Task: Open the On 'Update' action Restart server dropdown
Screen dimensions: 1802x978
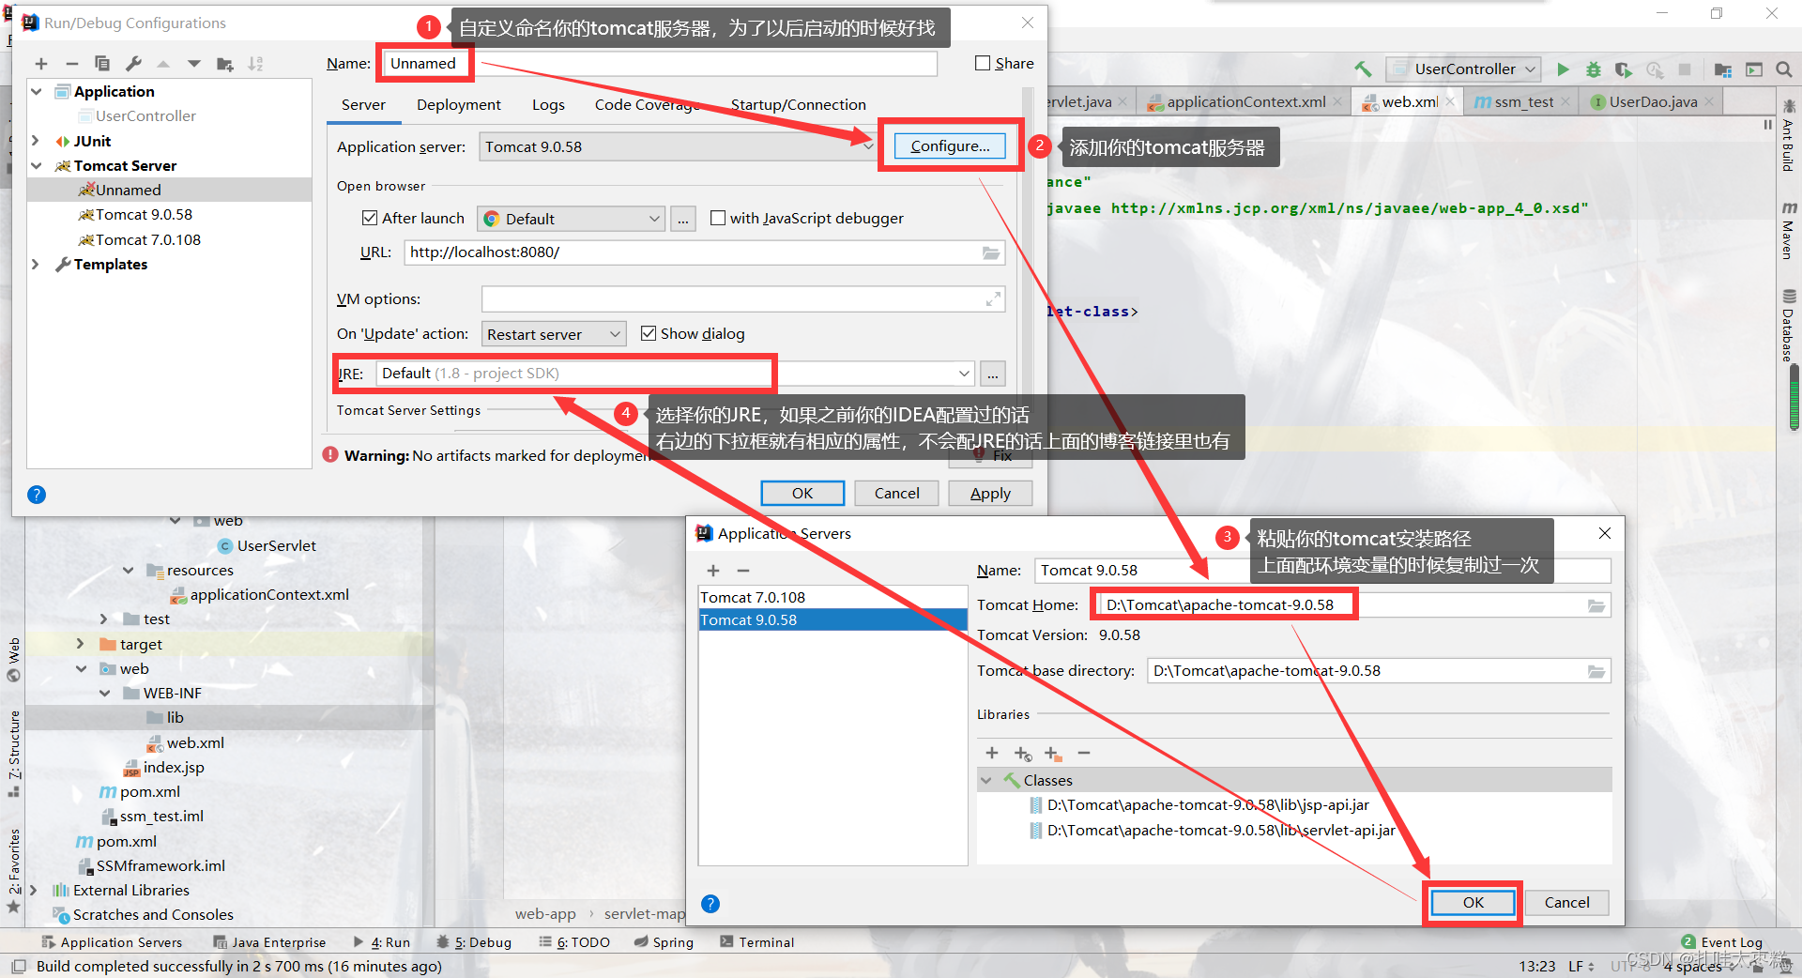Action: coord(554,334)
